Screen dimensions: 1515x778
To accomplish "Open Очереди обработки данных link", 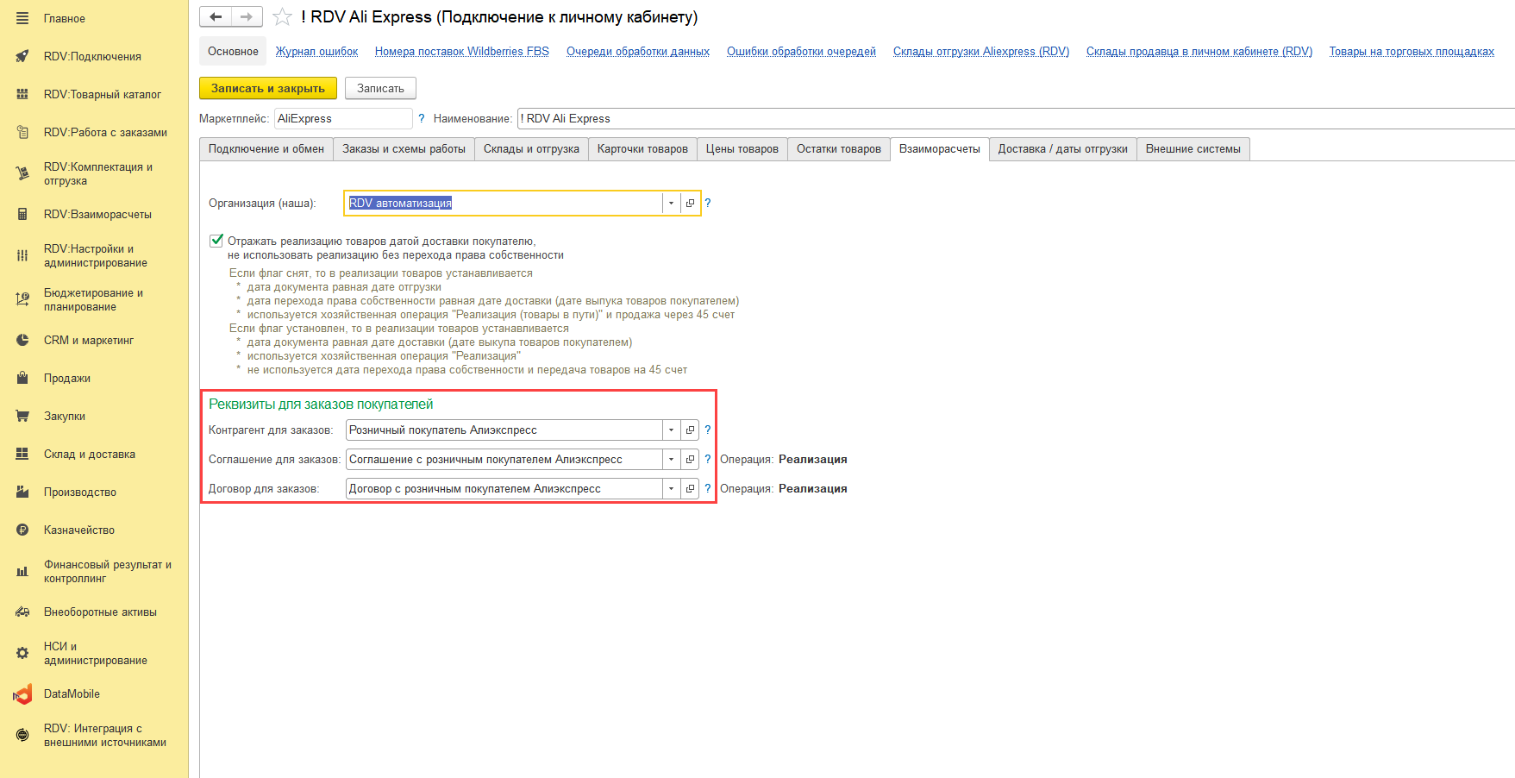I will pyautogui.click(x=638, y=52).
